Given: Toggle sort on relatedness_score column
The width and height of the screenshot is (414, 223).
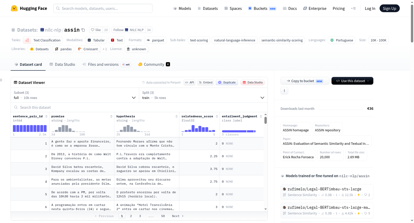Looking at the screenshot, I should coord(217,116).
